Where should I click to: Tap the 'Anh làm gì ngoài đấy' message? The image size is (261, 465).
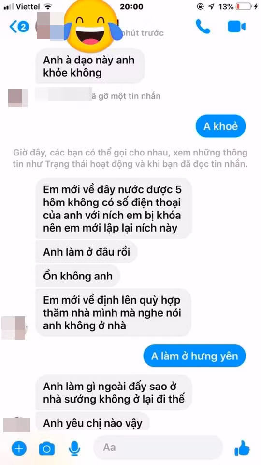click(114, 392)
